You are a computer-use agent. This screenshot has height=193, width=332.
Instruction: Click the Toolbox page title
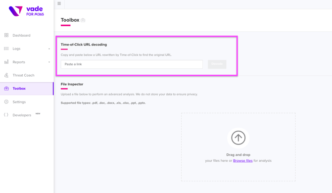(70, 20)
